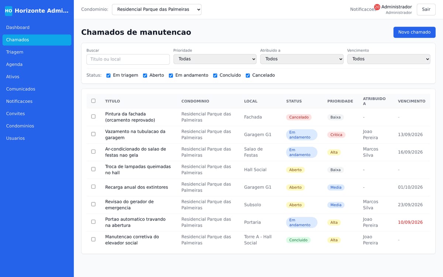
Task: Open Manutencao corretiva do elevador social
Action: [132, 240]
